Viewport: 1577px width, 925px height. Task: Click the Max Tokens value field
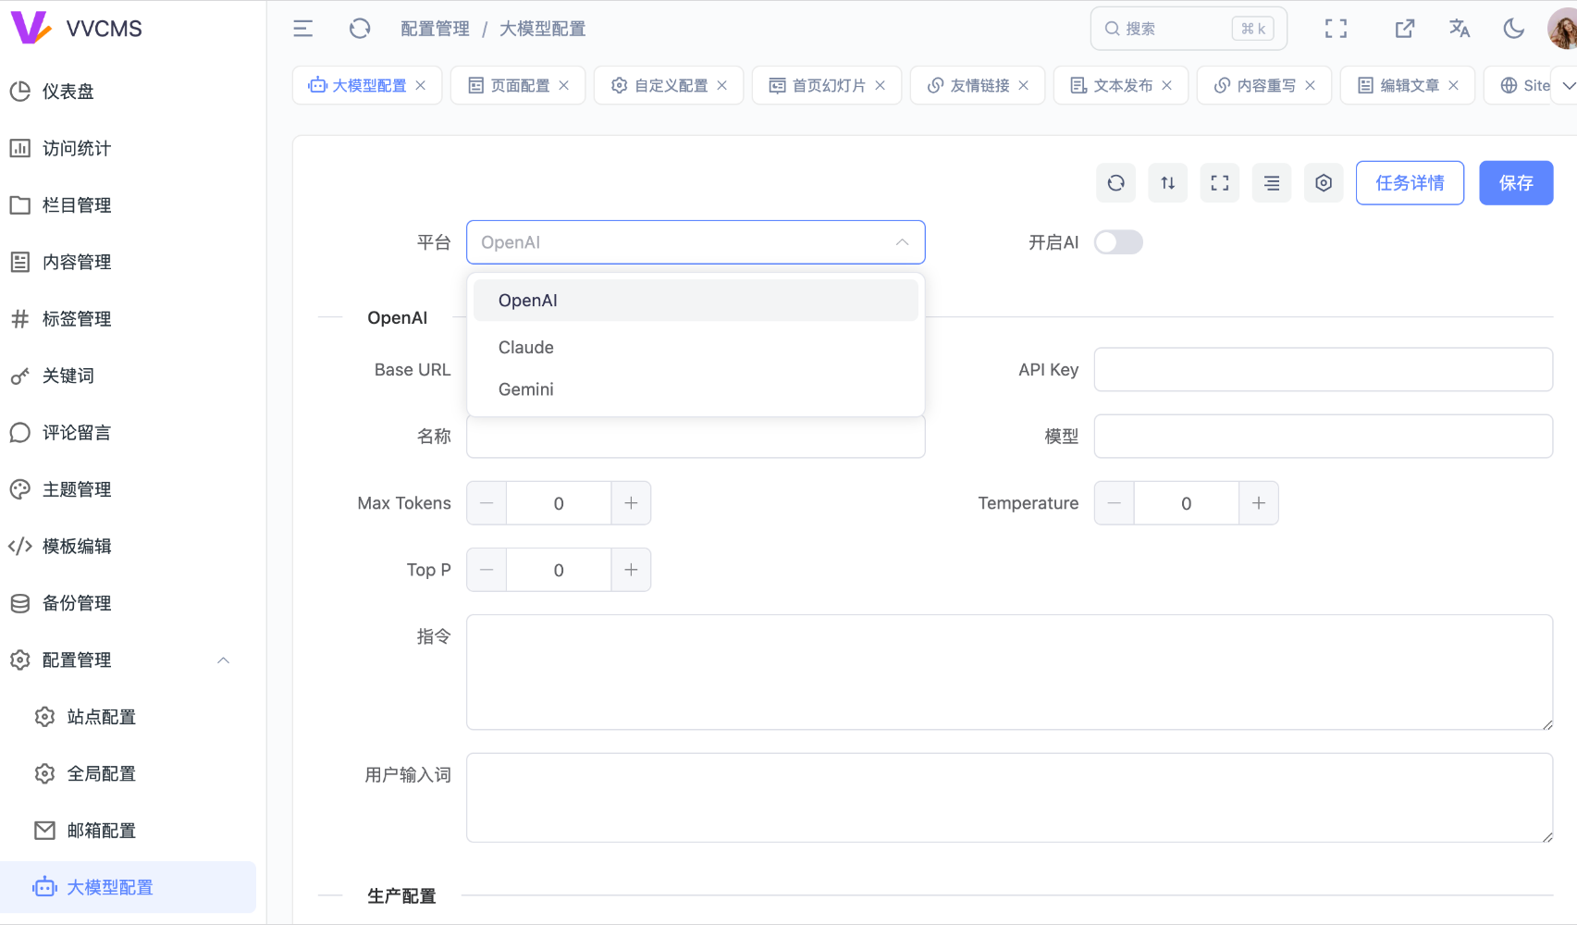pyautogui.click(x=559, y=503)
